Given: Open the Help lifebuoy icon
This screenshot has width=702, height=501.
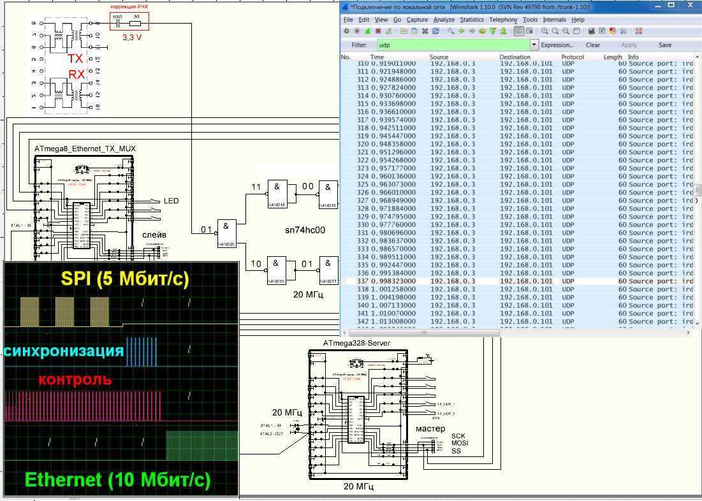Looking at the screenshot, I should click(x=638, y=31).
